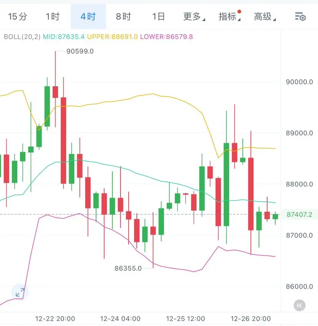Image resolution: width=318 pixels, height=326 pixels.
Task: Switch to the 15分 timeframe
Action: [x=18, y=16]
